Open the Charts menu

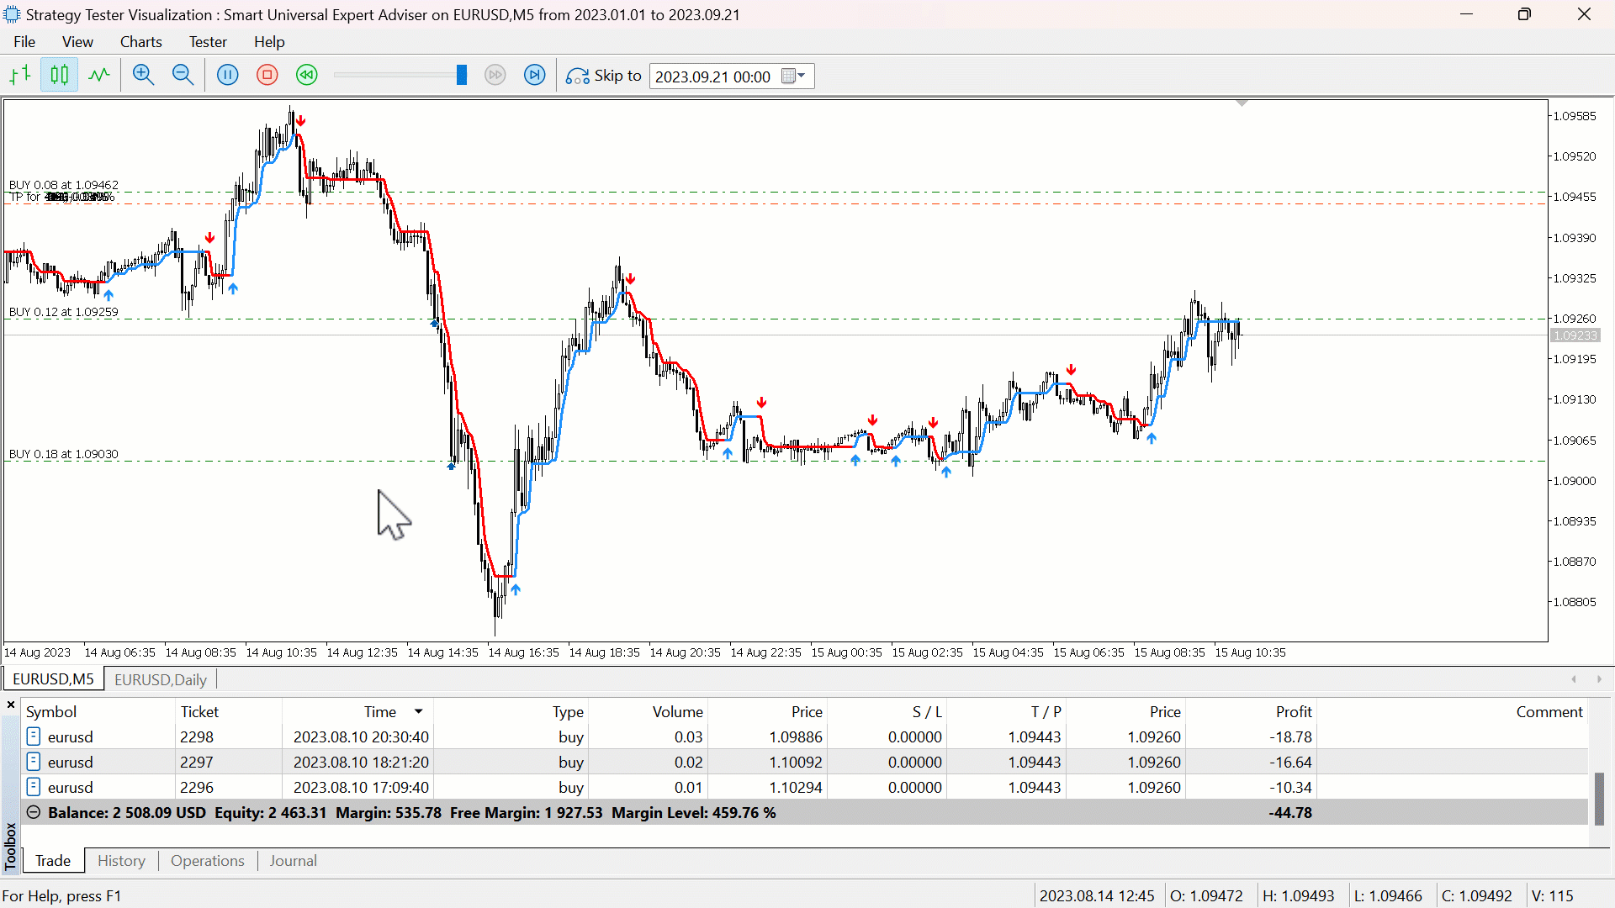point(140,42)
